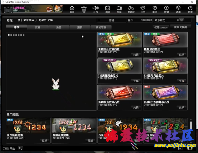Switch to 荣誉商店
The width and height of the screenshot is (198, 153).
(27, 20)
